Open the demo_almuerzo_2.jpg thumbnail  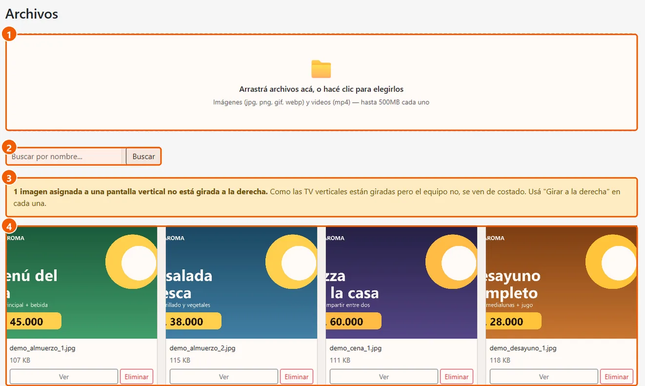click(242, 283)
